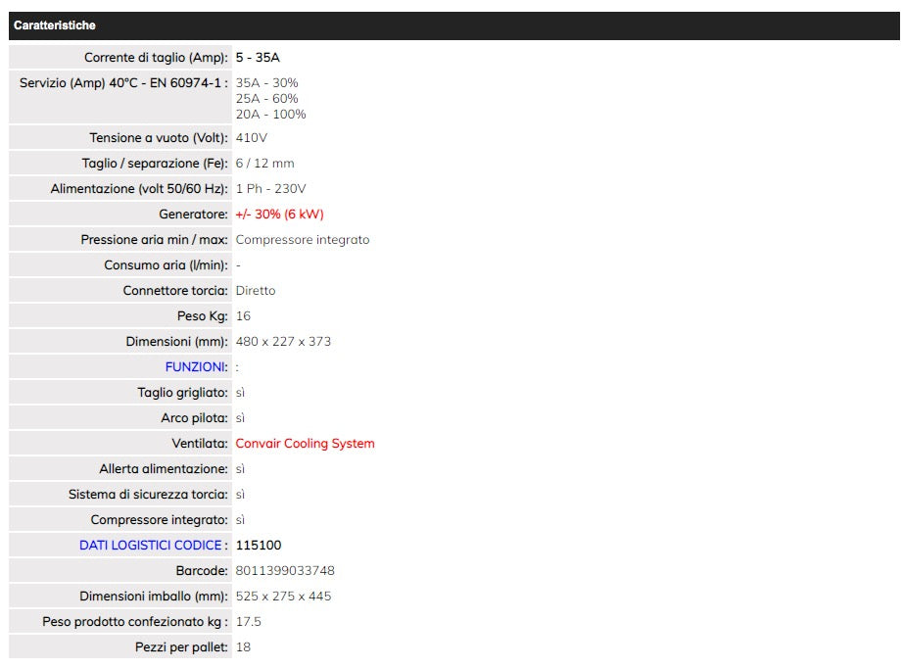Viewport: 904px width, 669px height.
Task: Select the packaged weight value 17.5
Action: [249, 622]
